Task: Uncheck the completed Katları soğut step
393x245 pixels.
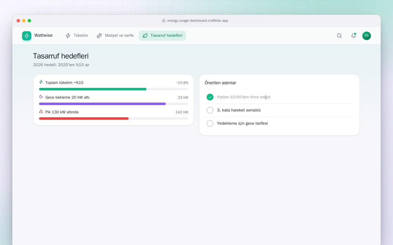Action: coord(210,97)
